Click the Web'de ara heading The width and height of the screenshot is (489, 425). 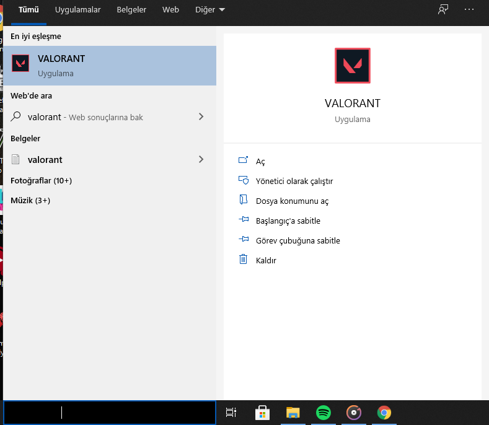click(x=31, y=96)
